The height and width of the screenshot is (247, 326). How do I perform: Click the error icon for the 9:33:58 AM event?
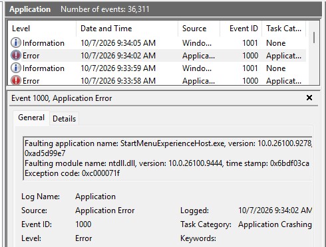click(16, 80)
